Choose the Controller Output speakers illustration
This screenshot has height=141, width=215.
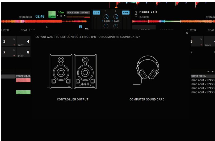[72, 71]
